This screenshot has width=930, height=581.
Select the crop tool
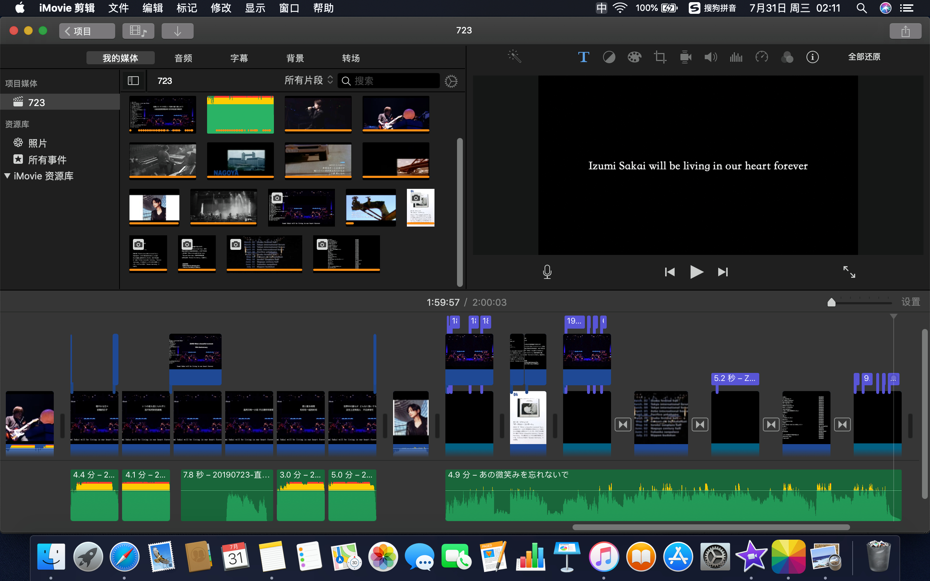point(660,57)
